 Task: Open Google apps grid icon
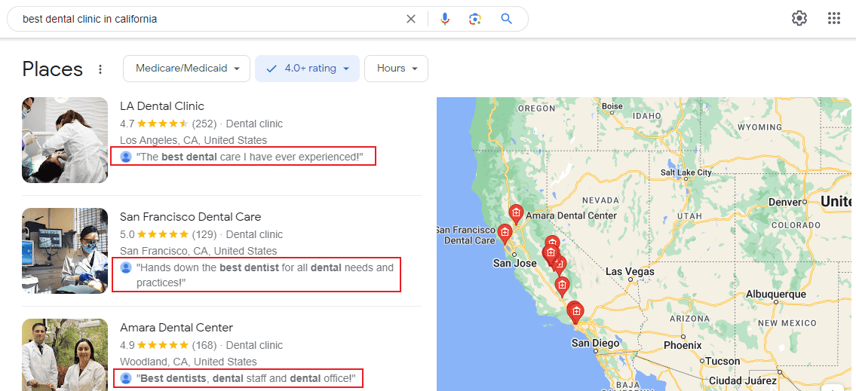[x=833, y=19]
